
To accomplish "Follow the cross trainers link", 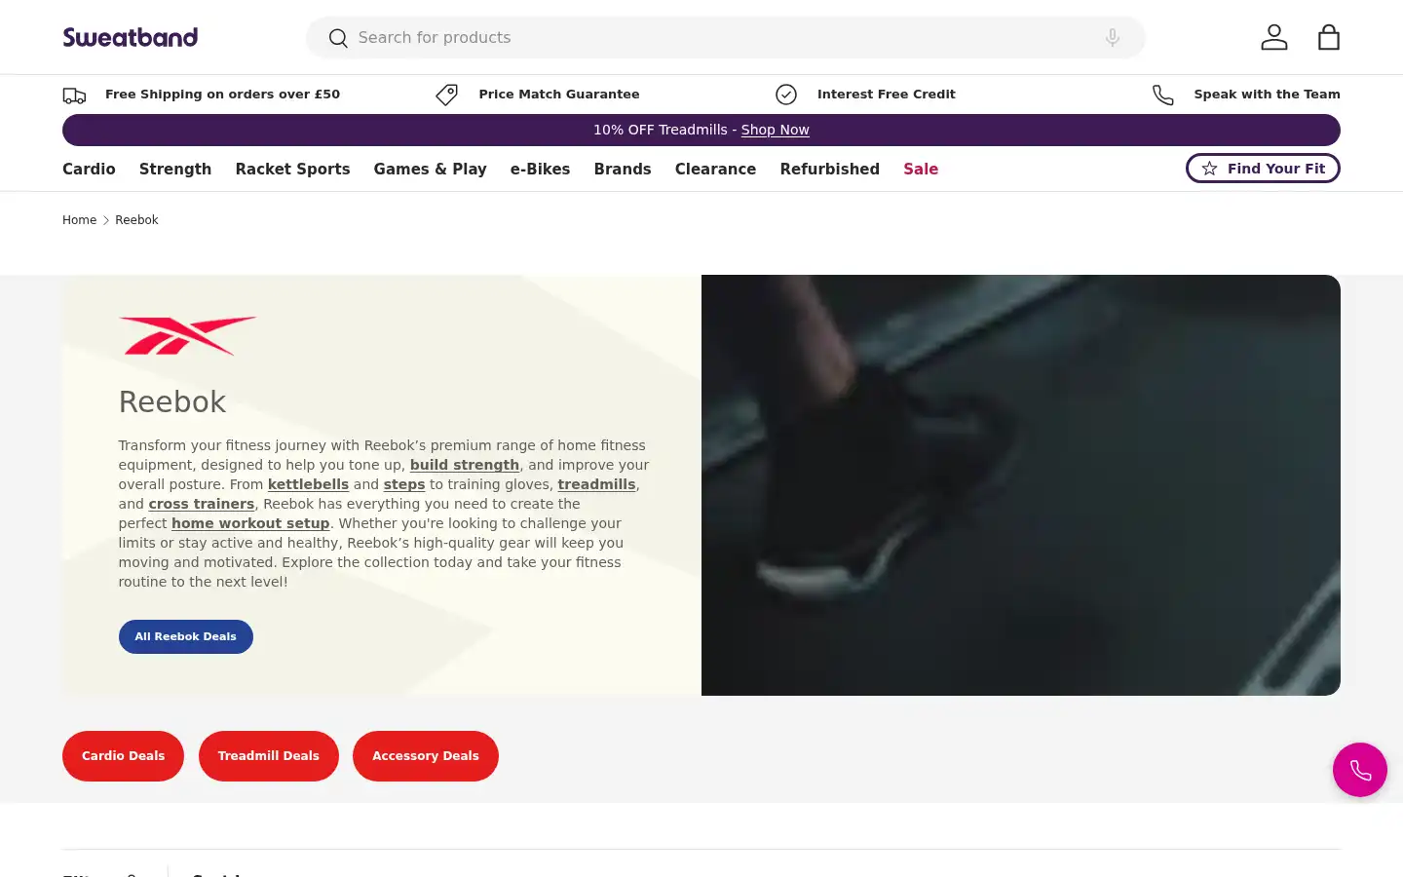I will pyautogui.click(x=202, y=504).
